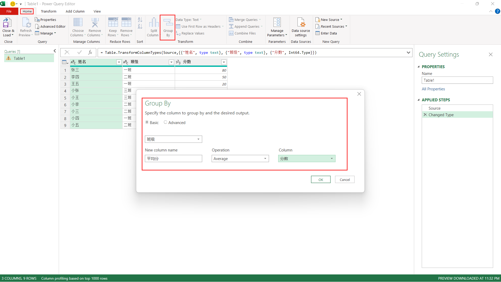Expand the 分数 Column dropdown
The width and height of the screenshot is (501, 282).
pos(307,158)
